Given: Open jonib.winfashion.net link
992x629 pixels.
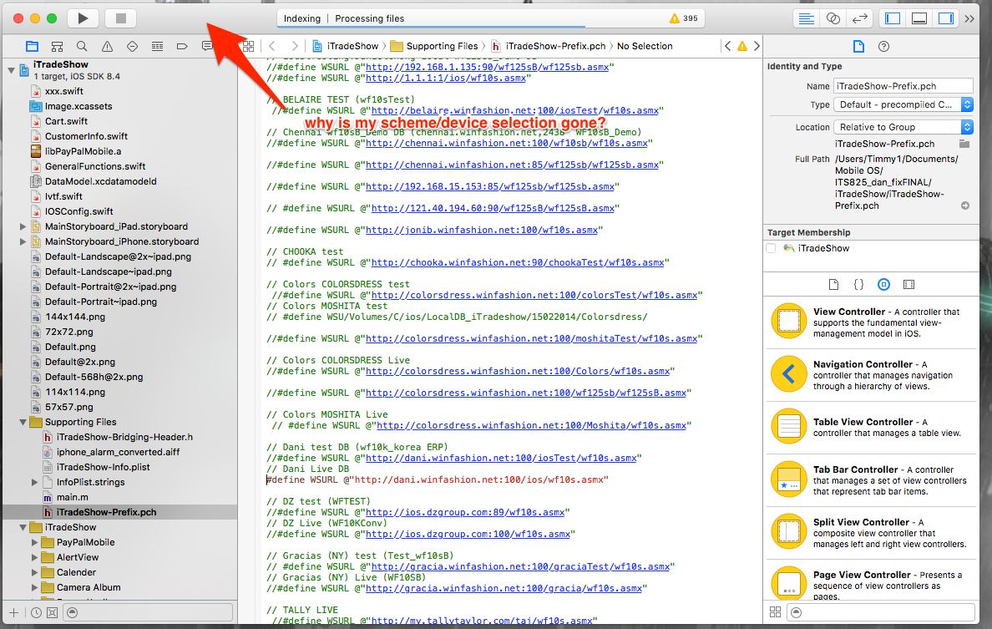Looking at the screenshot, I should click(x=482, y=231).
